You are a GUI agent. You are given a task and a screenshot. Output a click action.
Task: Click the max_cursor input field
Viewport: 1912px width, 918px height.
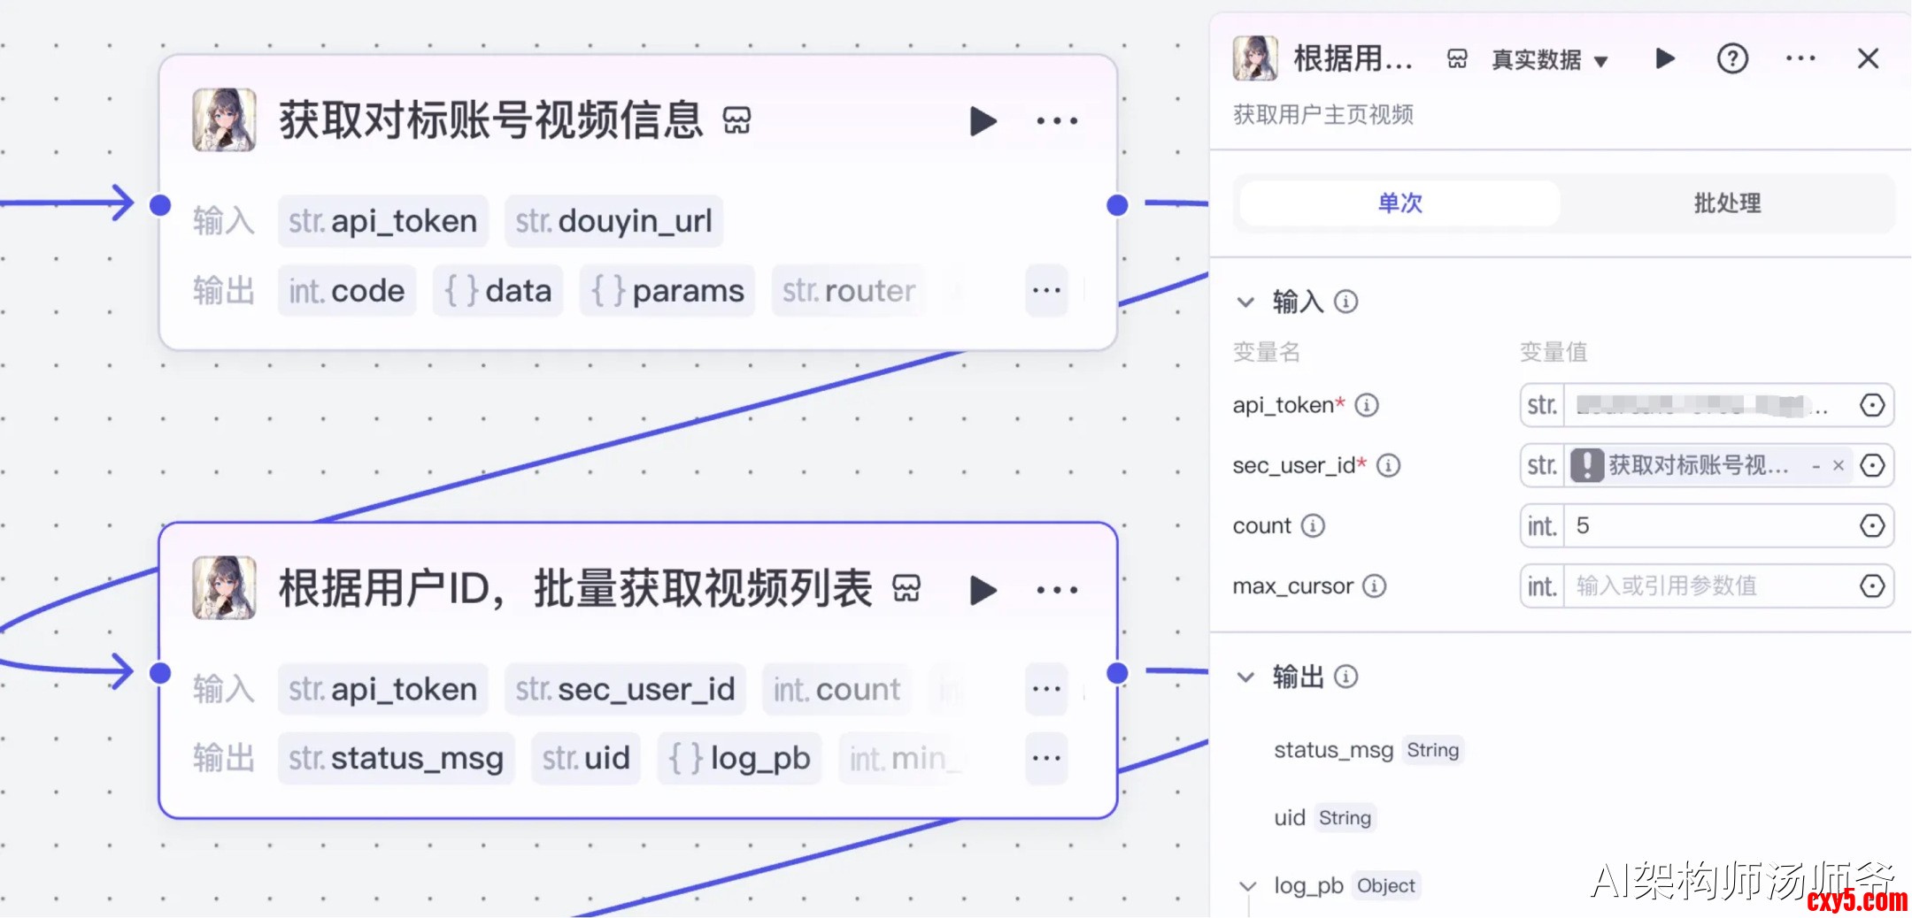click(x=1708, y=586)
